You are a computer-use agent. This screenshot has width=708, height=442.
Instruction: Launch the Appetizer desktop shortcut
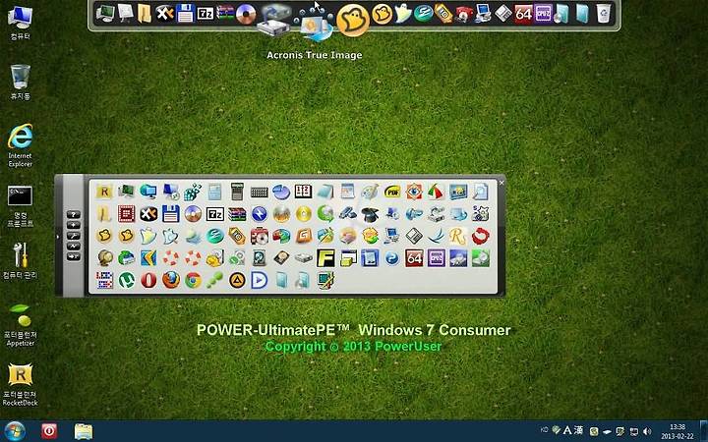20,325
